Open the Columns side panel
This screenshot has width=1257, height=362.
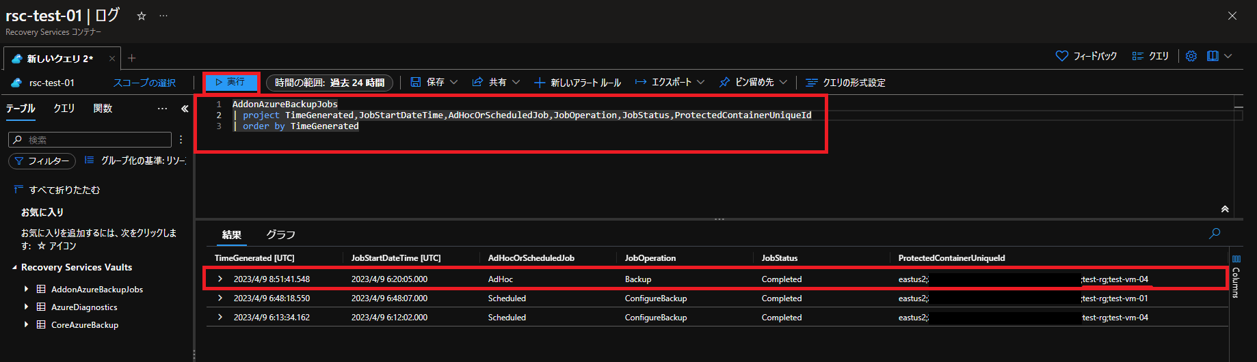tap(1236, 277)
